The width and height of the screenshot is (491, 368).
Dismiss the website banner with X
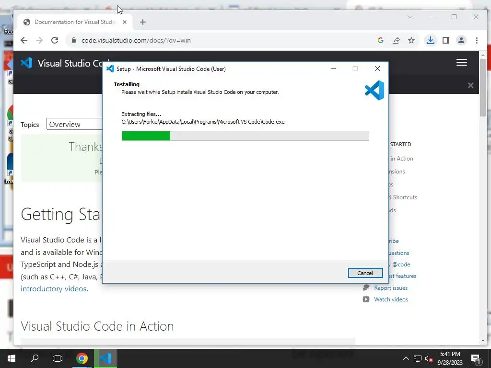pyautogui.click(x=470, y=85)
